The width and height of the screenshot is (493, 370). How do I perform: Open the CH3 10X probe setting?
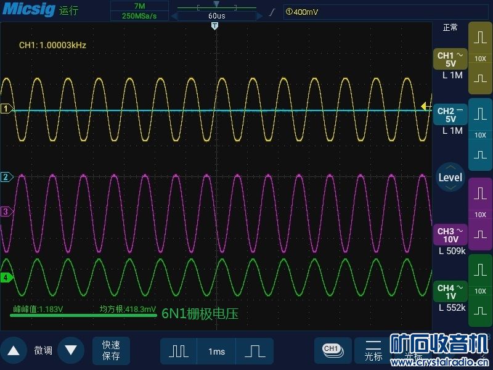tap(480, 215)
